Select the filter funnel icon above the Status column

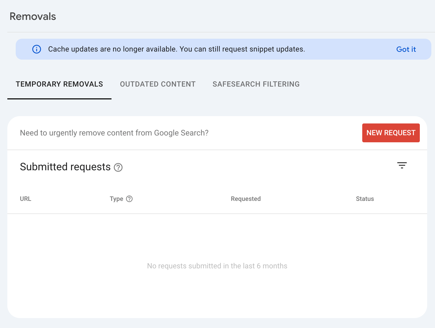402,166
